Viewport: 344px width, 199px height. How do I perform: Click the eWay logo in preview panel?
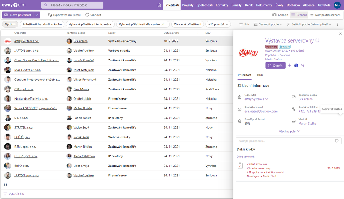(x=249, y=53)
